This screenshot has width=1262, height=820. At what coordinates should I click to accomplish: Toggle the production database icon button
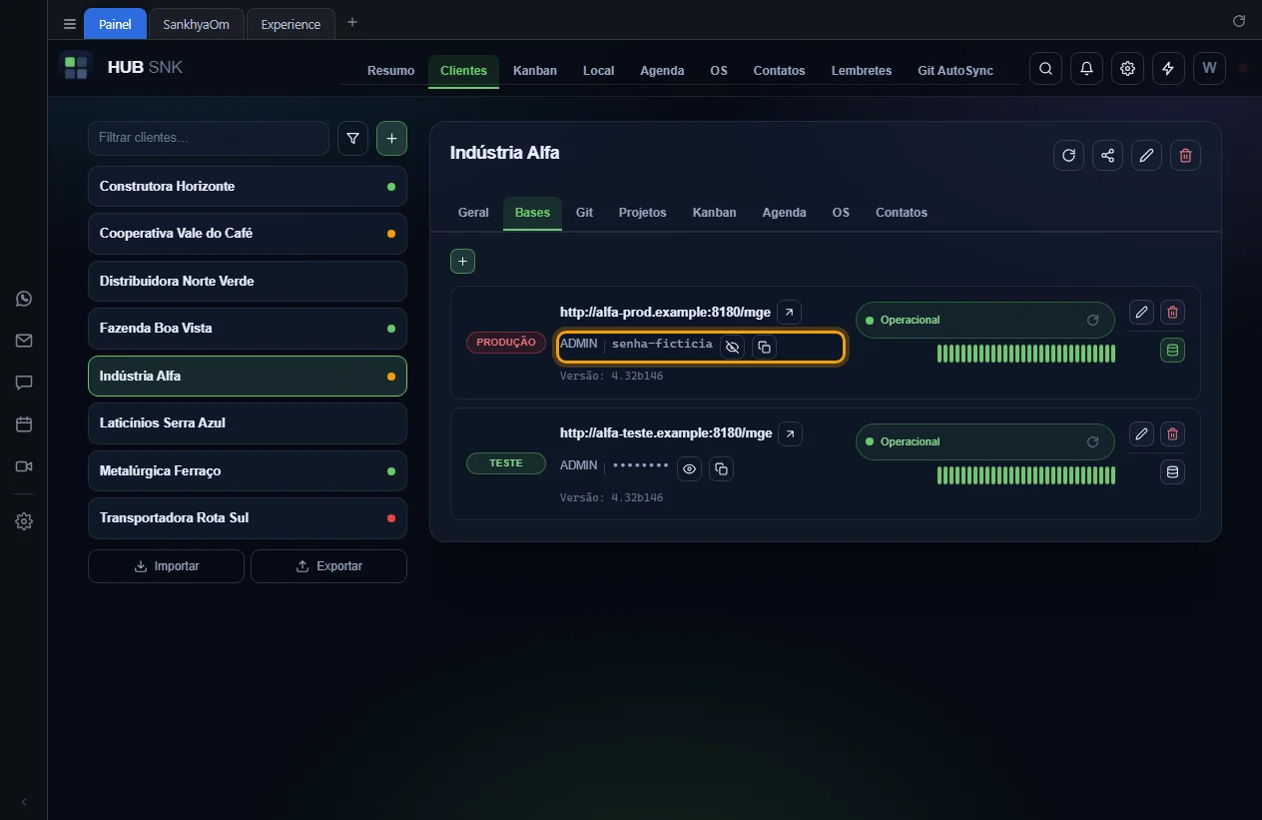coord(1172,350)
